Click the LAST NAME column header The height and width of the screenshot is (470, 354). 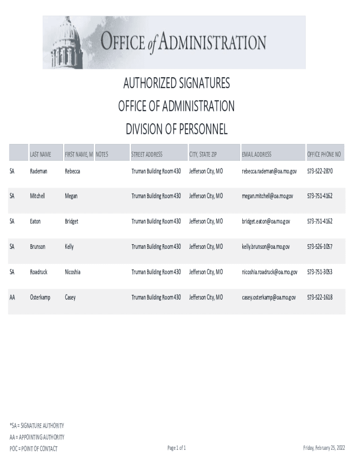[40, 154]
